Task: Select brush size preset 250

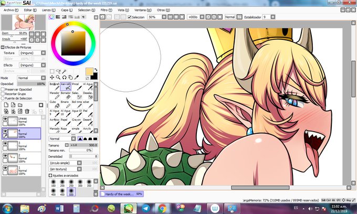Action: coord(71,183)
